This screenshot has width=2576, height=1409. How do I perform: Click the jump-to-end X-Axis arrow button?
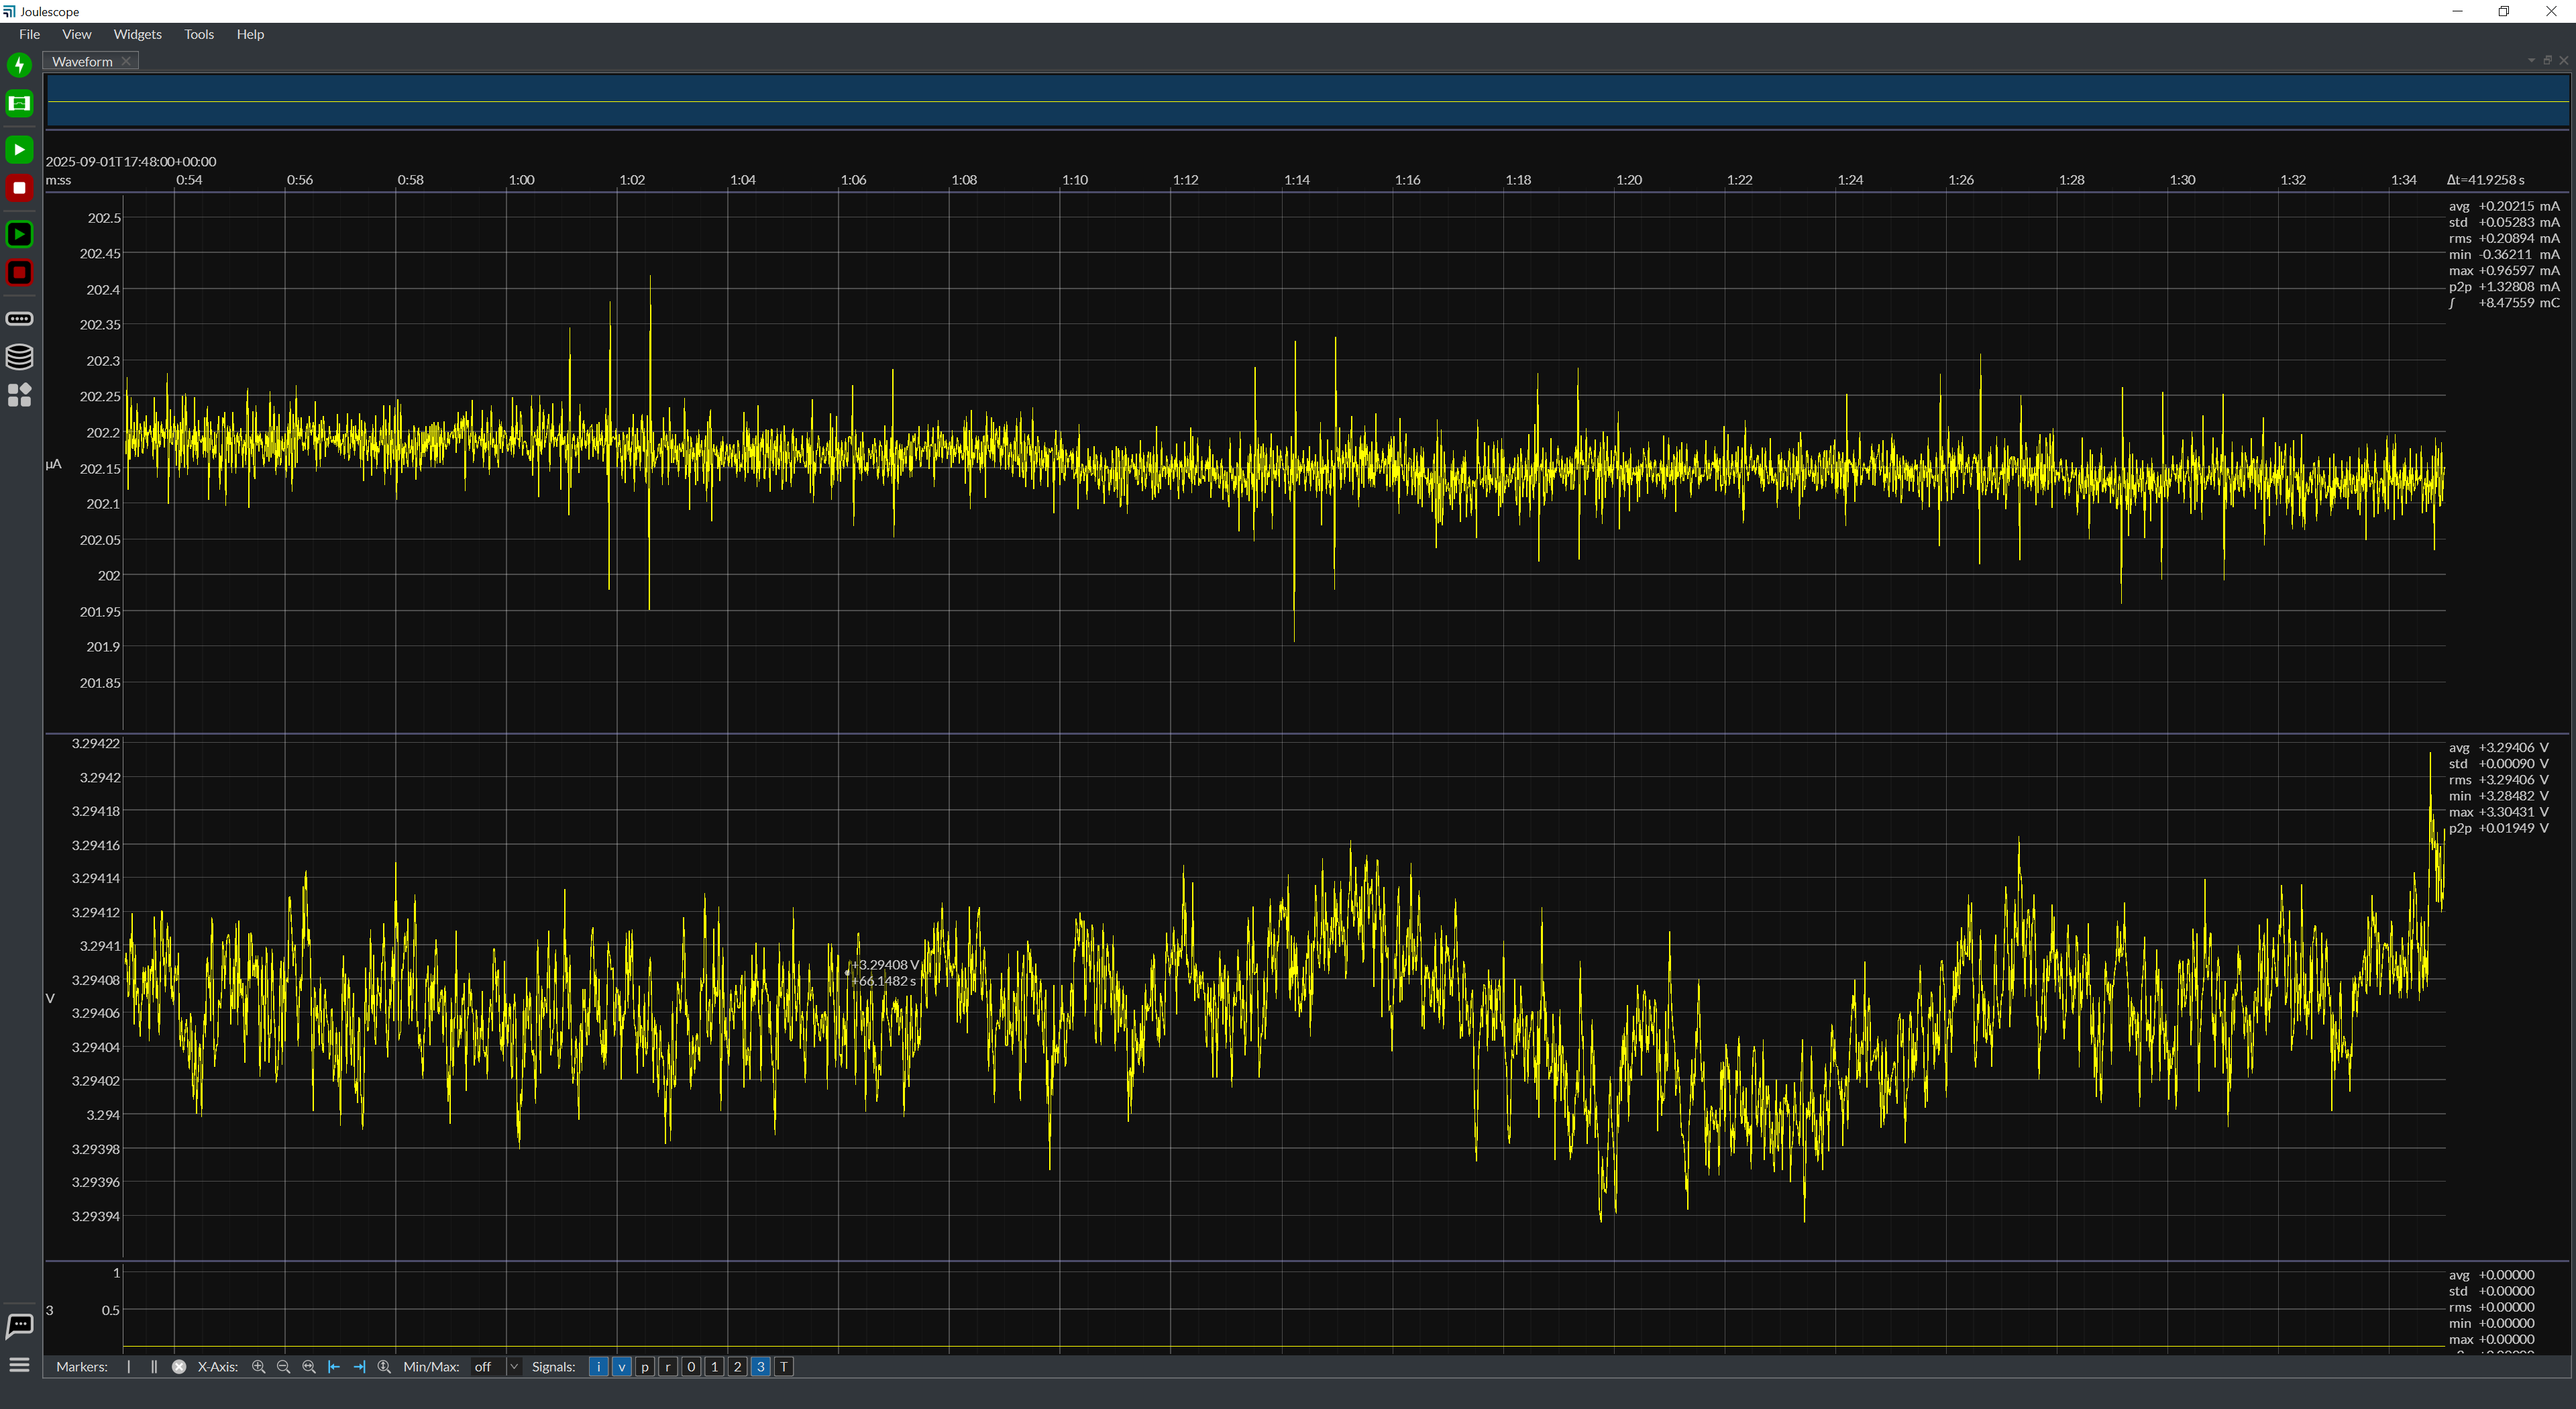[x=359, y=1367]
